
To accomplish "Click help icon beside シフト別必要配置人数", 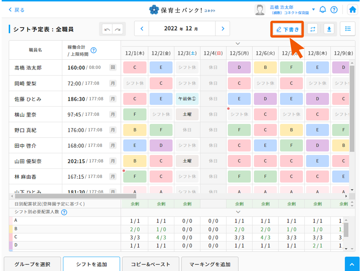I will pyautogui.click(x=64, y=212).
